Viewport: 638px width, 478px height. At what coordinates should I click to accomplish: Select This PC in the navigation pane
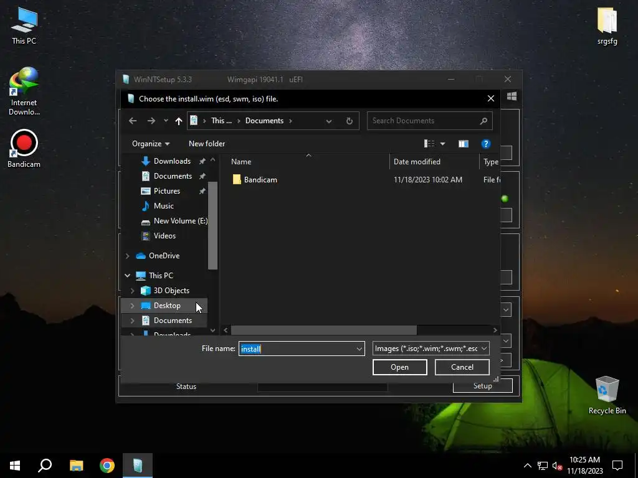(x=160, y=276)
